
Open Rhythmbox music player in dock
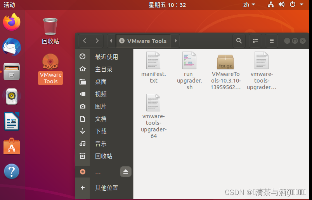(x=12, y=97)
